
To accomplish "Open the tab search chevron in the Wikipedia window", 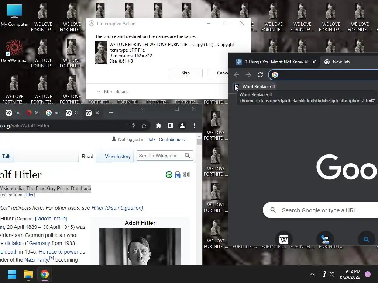I will point(143,109).
